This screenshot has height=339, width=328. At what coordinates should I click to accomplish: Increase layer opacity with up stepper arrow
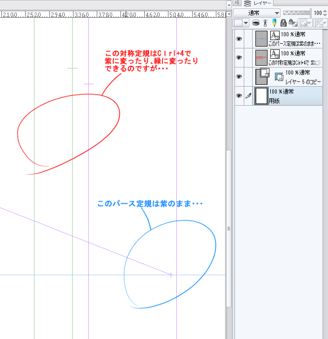325,11
